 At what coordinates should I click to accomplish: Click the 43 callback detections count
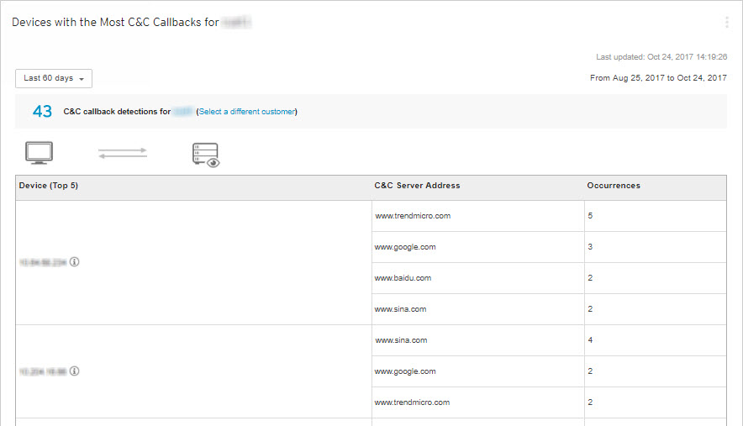[42, 112]
